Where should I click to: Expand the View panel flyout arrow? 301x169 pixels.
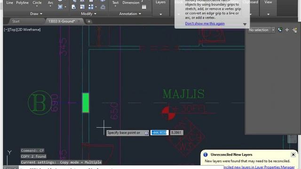[x=268, y=14]
